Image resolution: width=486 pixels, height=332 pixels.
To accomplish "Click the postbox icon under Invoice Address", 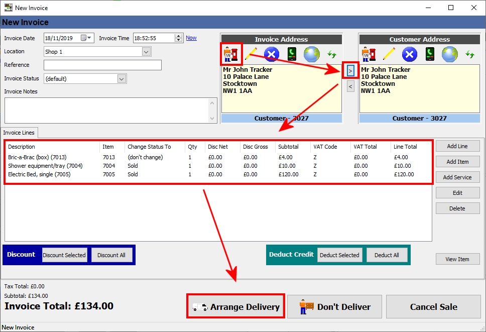I will click(x=231, y=54).
